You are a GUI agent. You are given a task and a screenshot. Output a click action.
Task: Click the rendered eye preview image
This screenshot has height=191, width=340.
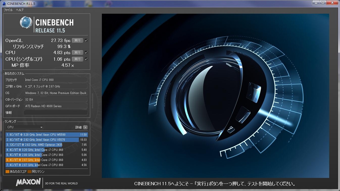click(215, 95)
